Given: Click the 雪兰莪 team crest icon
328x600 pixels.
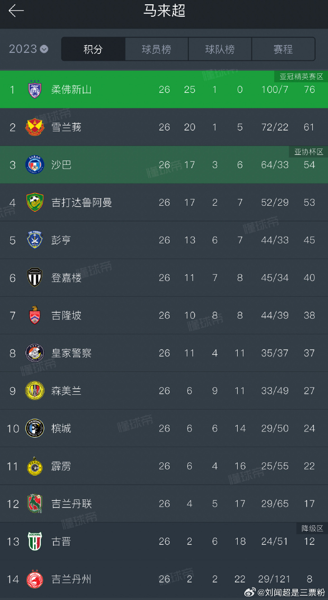Looking at the screenshot, I should click(35, 127).
